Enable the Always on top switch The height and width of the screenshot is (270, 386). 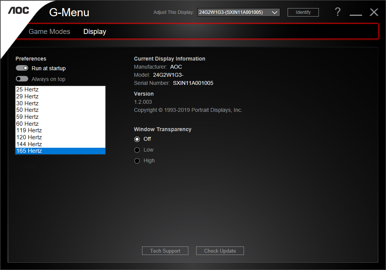click(x=22, y=79)
